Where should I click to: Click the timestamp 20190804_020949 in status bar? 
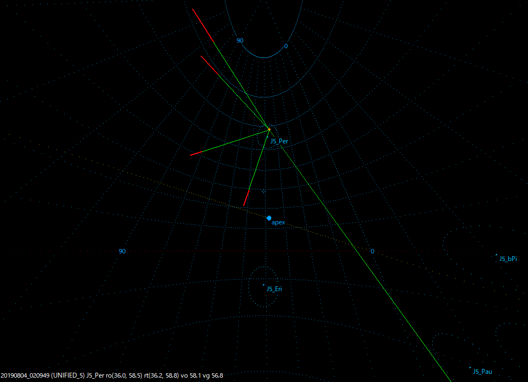(x=25, y=376)
